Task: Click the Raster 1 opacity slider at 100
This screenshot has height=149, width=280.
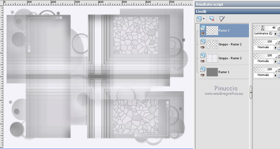Action: 265,69
